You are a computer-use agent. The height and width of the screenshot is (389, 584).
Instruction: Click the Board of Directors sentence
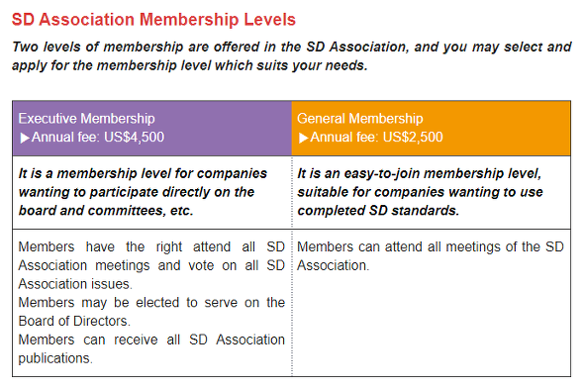tap(151, 312)
